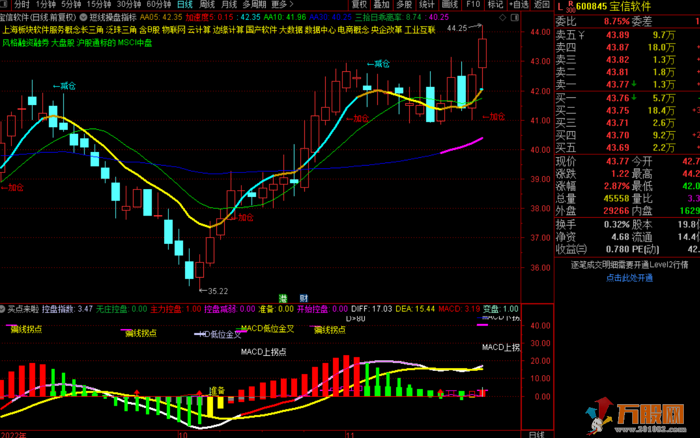This screenshot has height=438, width=700.
Task: Select the 5分钟 period tab
Action: (71, 5)
